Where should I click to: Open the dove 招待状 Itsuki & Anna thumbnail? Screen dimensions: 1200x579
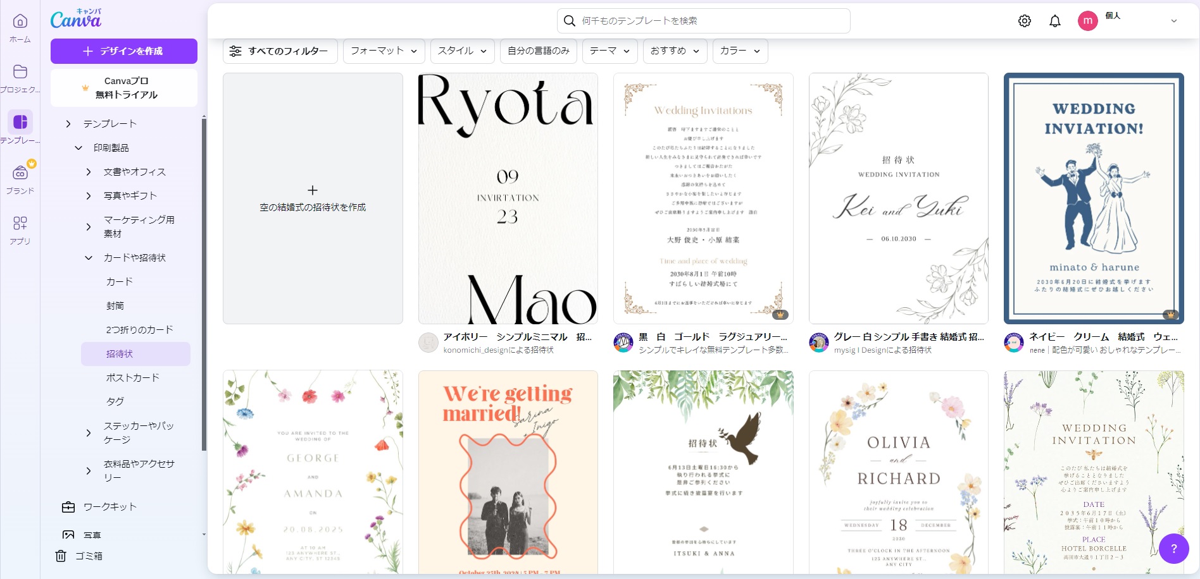coord(703,472)
